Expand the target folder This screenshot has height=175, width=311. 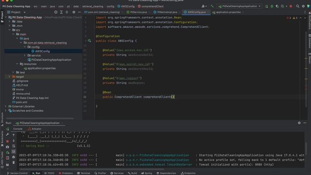pos(9,77)
